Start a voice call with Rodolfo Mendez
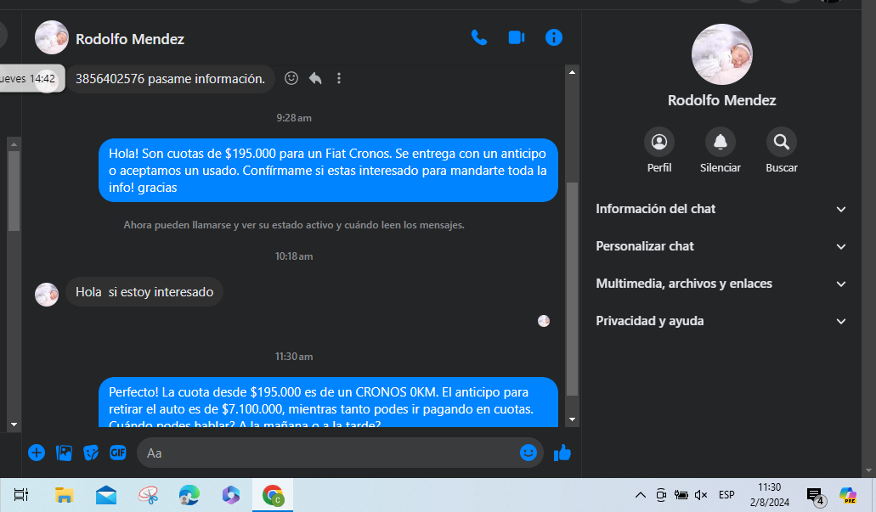The width and height of the screenshot is (876, 512). [478, 38]
